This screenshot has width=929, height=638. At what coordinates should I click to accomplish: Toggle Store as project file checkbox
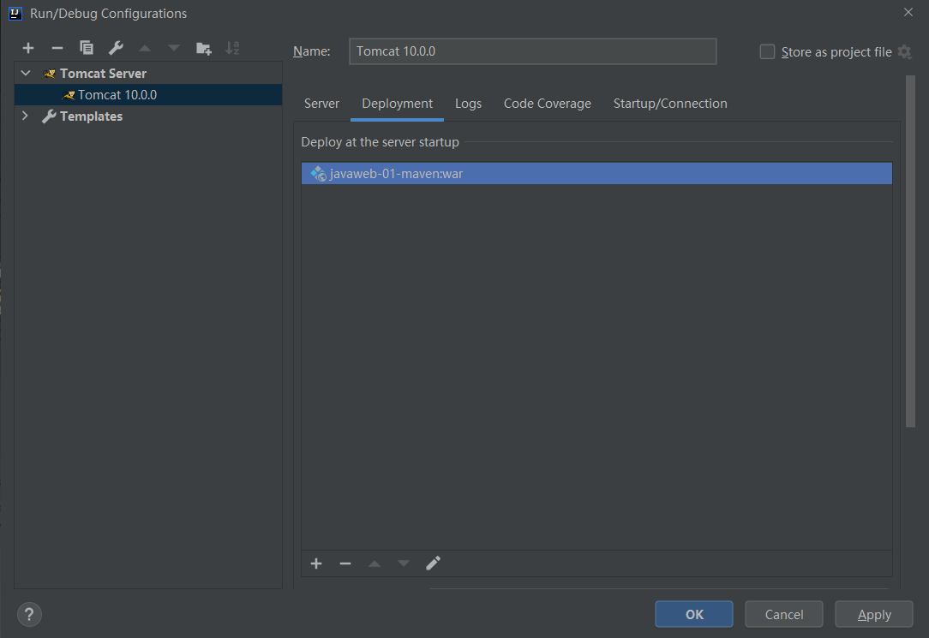tap(767, 52)
